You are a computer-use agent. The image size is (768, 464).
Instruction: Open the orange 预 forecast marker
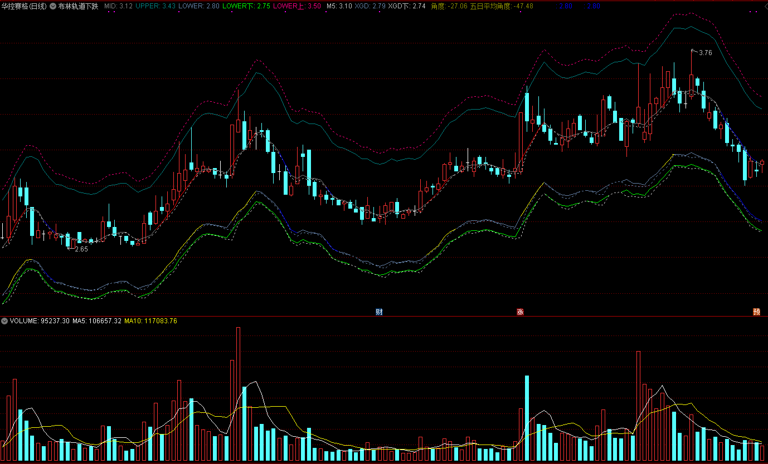coord(756,312)
